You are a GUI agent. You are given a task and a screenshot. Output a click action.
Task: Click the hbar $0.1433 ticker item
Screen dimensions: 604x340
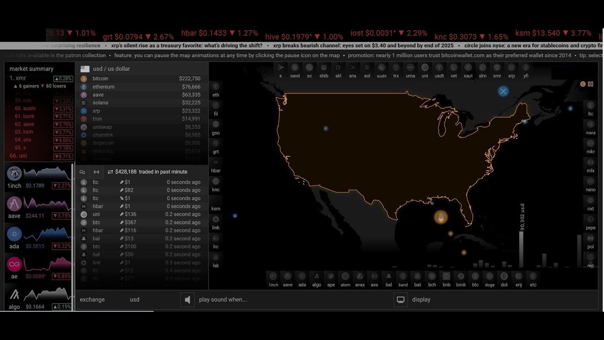[219, 33]
